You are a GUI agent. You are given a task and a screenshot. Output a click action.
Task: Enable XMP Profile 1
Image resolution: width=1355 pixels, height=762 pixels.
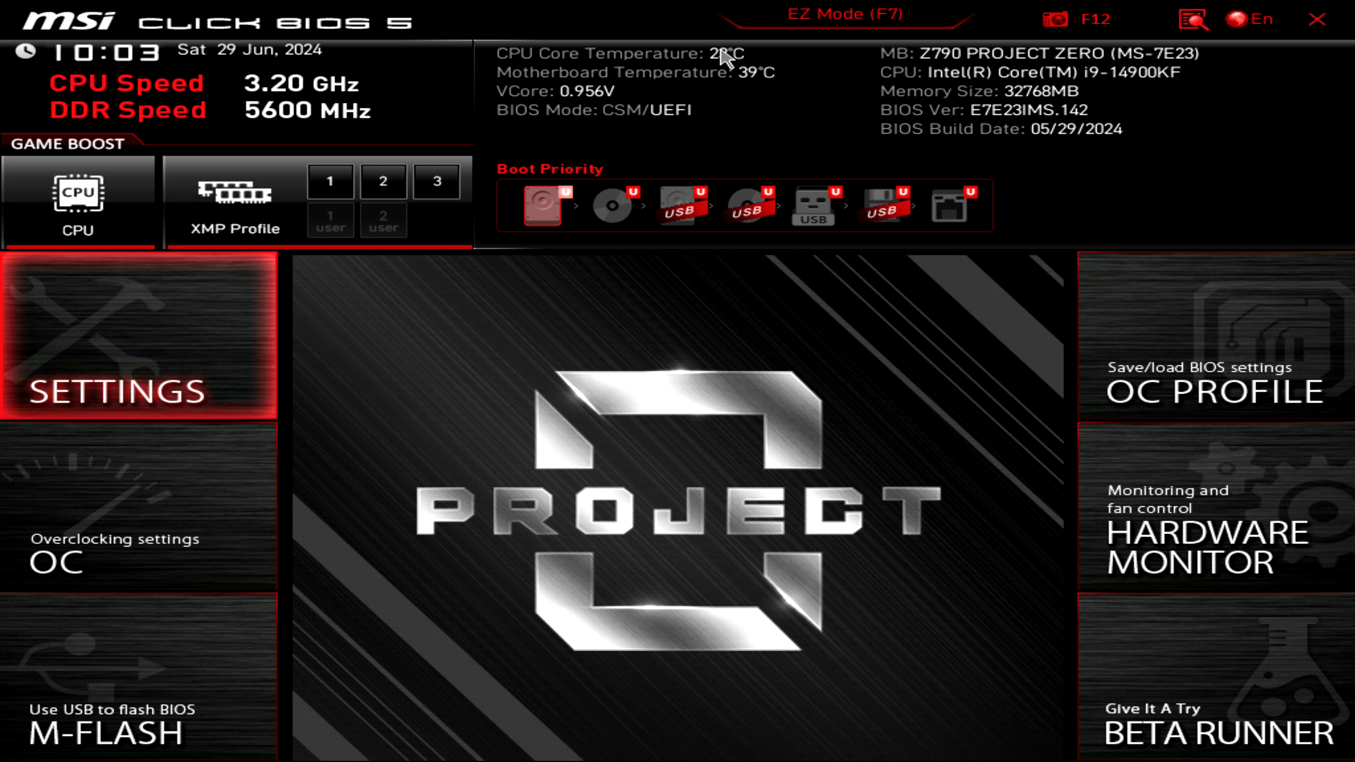click(x=330, y=181)
